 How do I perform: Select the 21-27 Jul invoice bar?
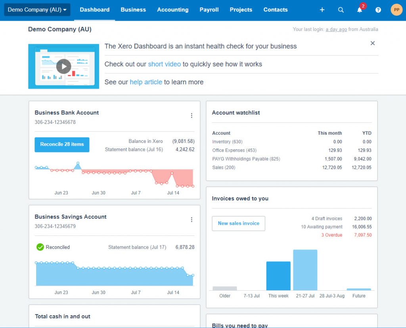coord(305,270)
